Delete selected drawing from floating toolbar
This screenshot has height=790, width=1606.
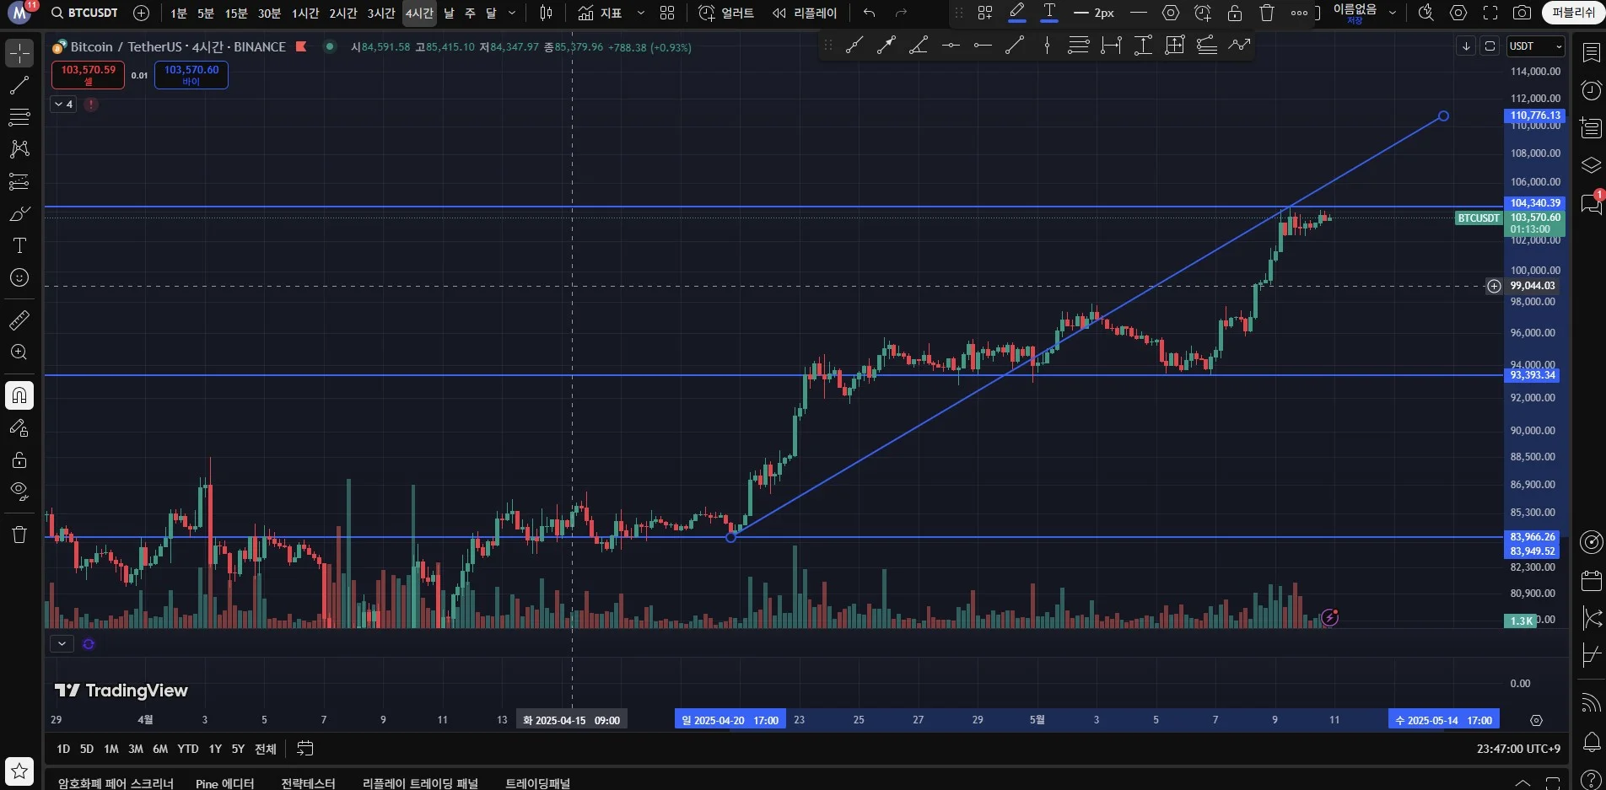pyautogui.click(x=1267, y=13)
